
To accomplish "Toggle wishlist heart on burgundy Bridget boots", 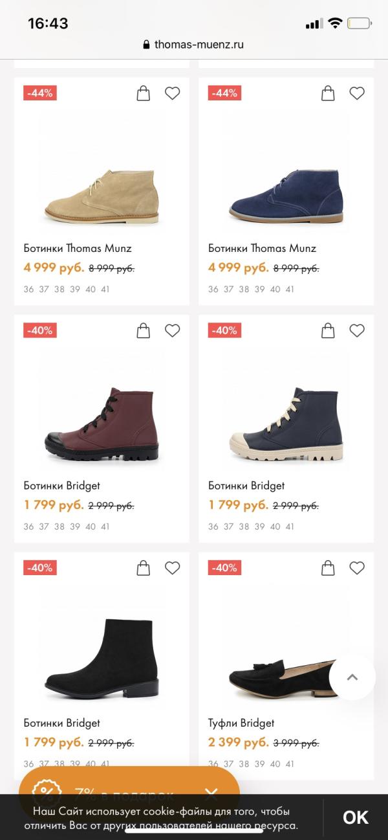I will coord(172,331).
